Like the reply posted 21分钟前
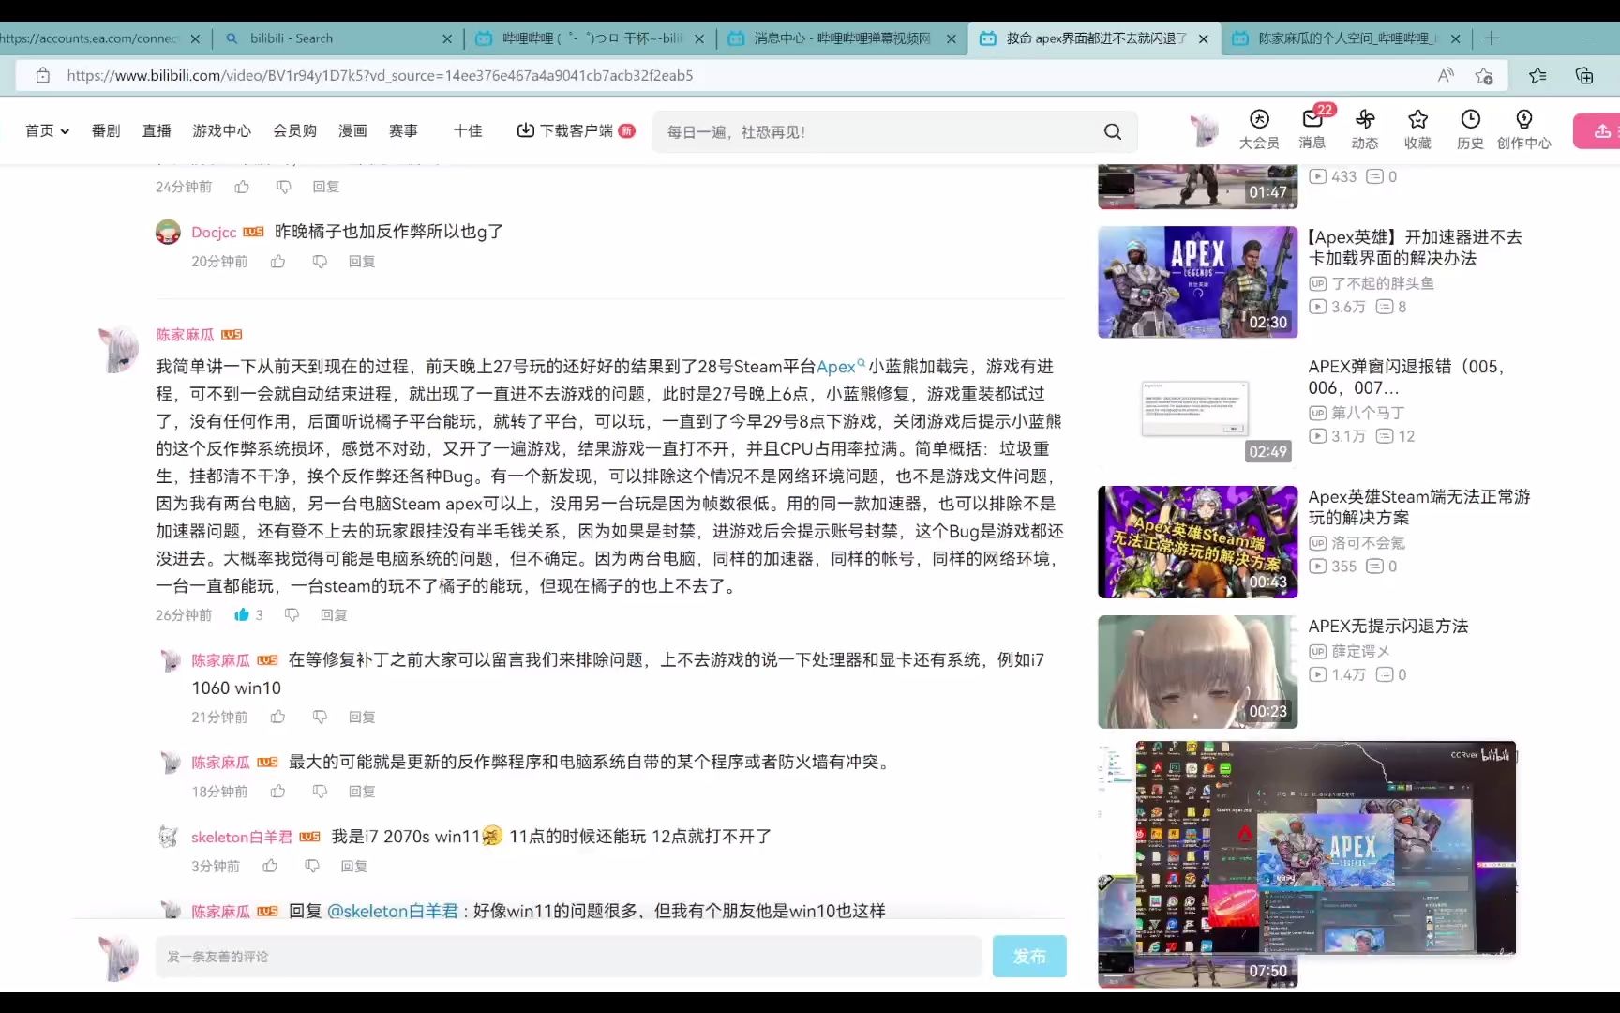Viewport: 1620px width, 1013px height. (x=277, y=717)
